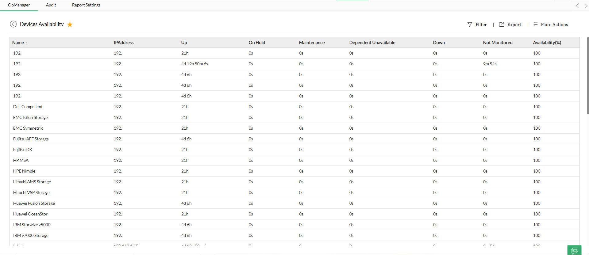Open the Dell Compellent device link
The width and height of the screenshot is (589, 255).
coord(28,107)
